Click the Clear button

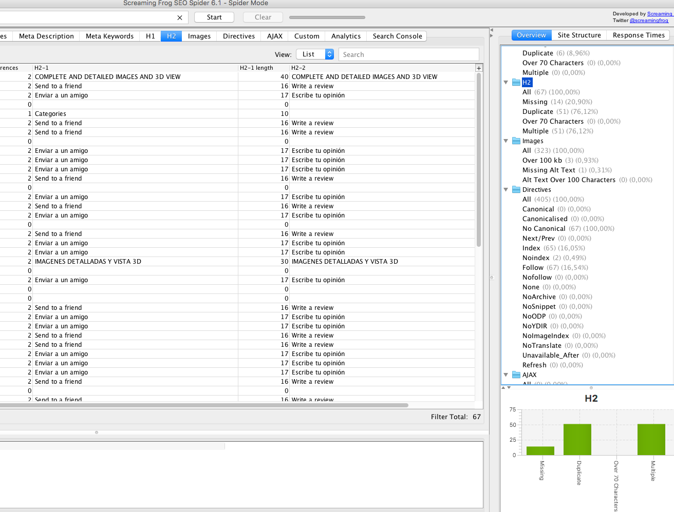click(263, 17)
